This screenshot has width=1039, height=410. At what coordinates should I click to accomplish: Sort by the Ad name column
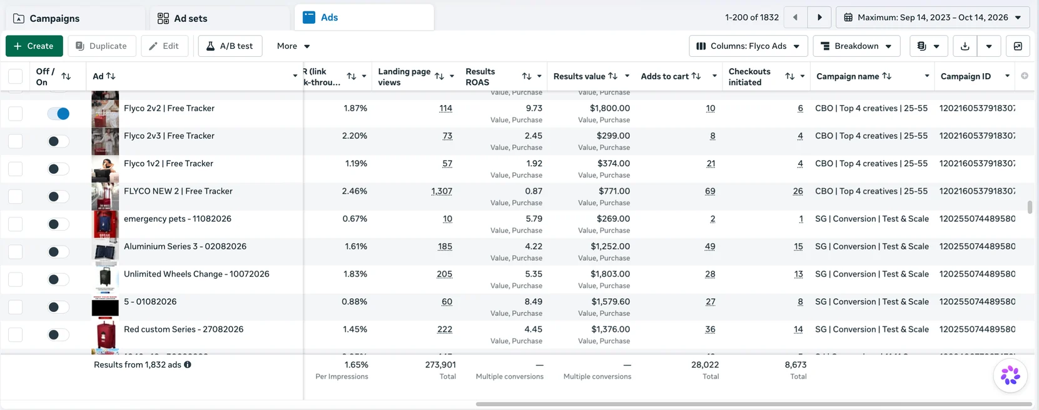[x=111, y=76]
